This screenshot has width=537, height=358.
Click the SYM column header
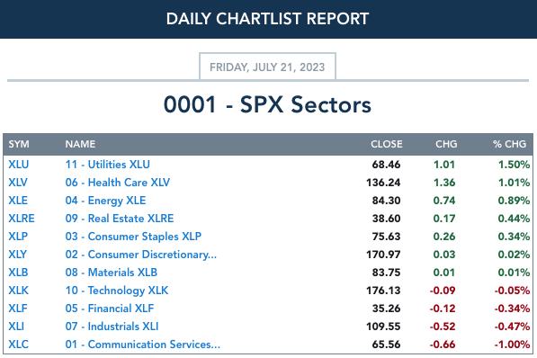(x=19, y=144)
